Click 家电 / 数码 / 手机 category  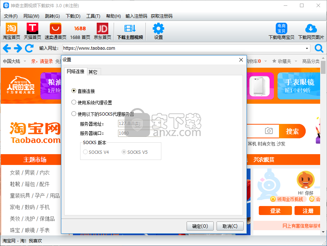30,207
